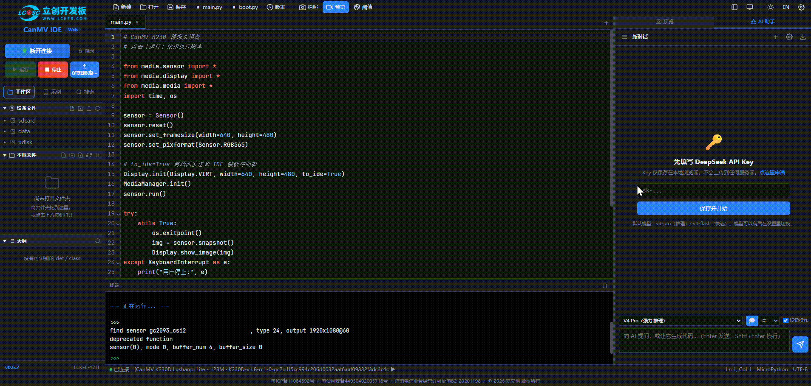Click the 保存并开始 button
This screenshot has height=386, width=811.
[x=713, y=208]
